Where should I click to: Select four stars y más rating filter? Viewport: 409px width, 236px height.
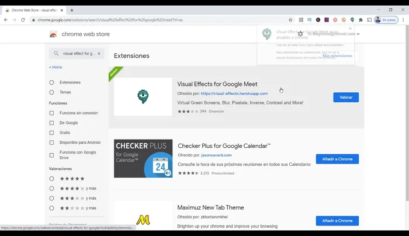click(x=51, y=189)
